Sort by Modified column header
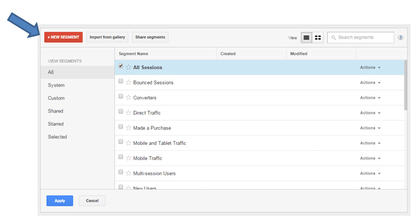This screenshot has width=419, height=222. pos(299,54)
